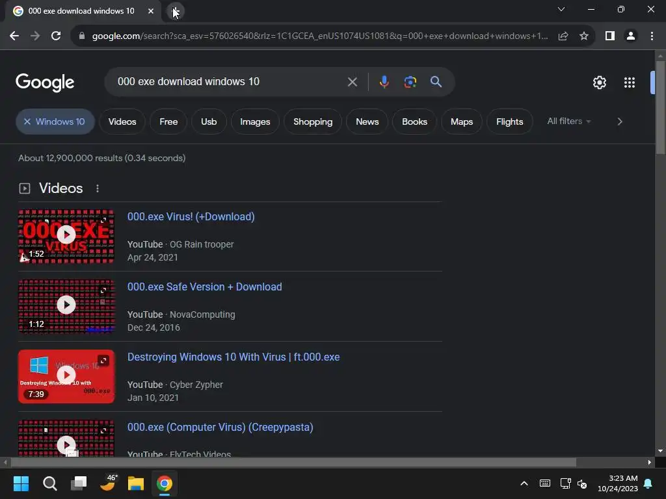Image resolution: width=666 pixels, height=499 pixels.
Task: Open weather widget showing 46°
Action: point(108,483)
